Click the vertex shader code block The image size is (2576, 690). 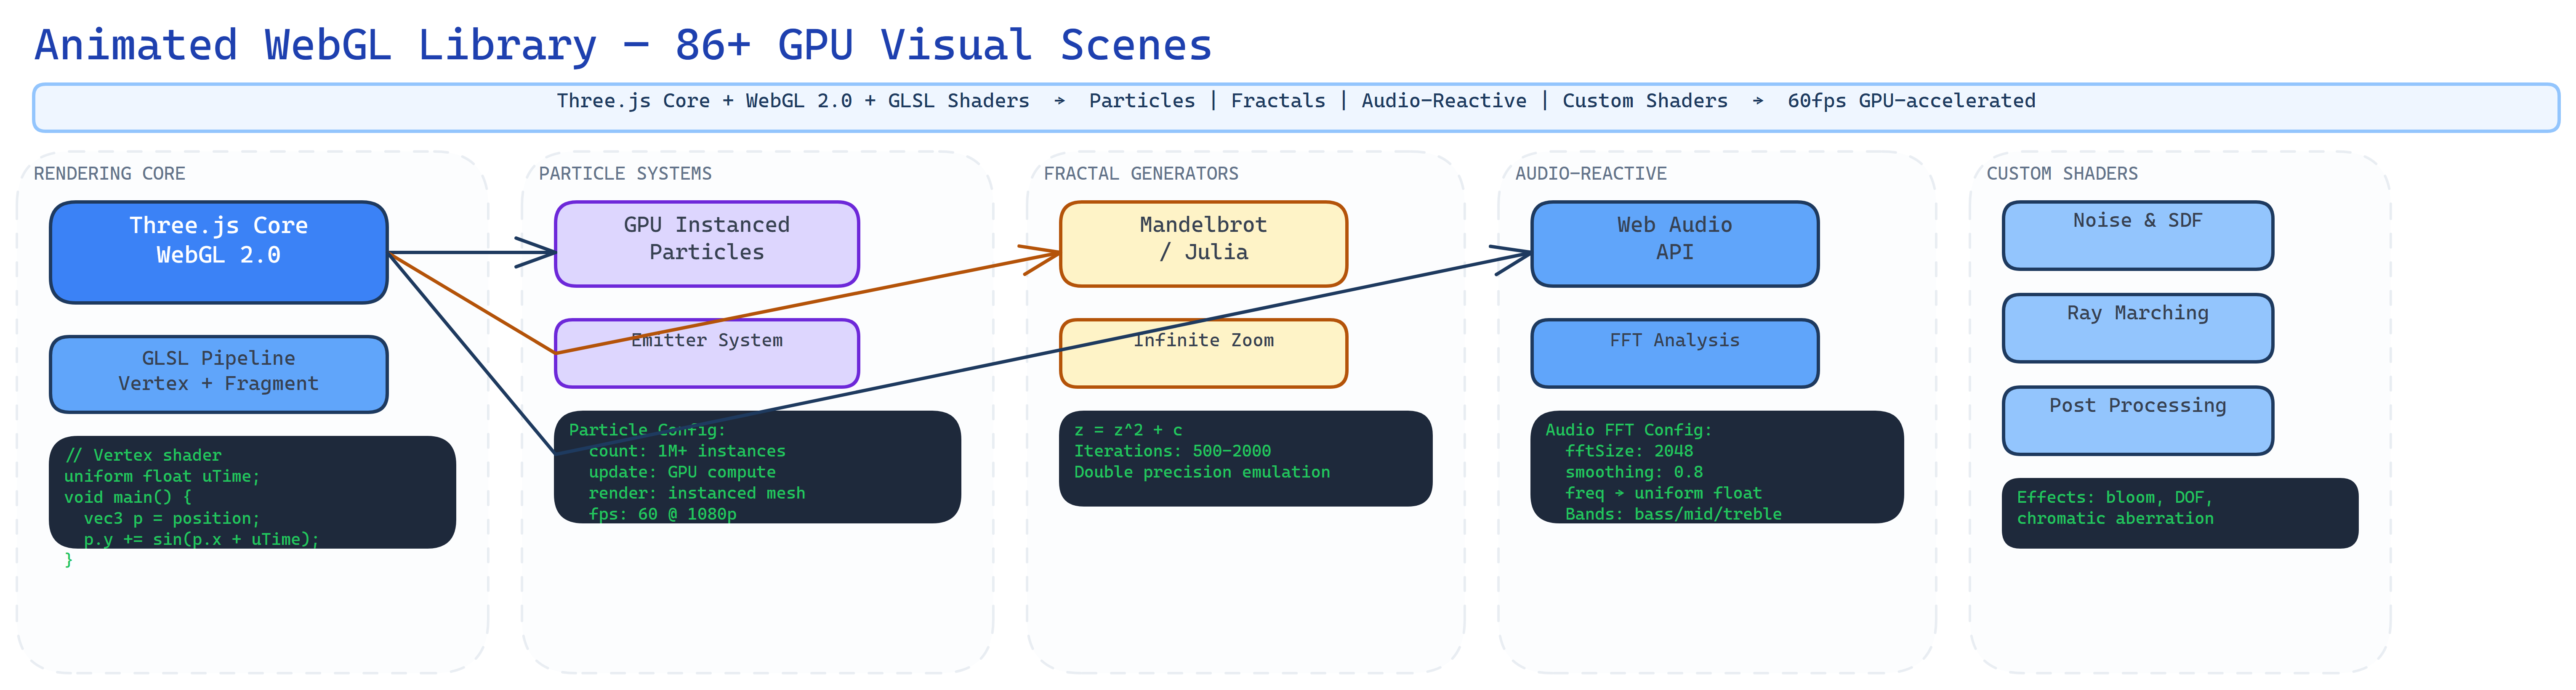252,492
